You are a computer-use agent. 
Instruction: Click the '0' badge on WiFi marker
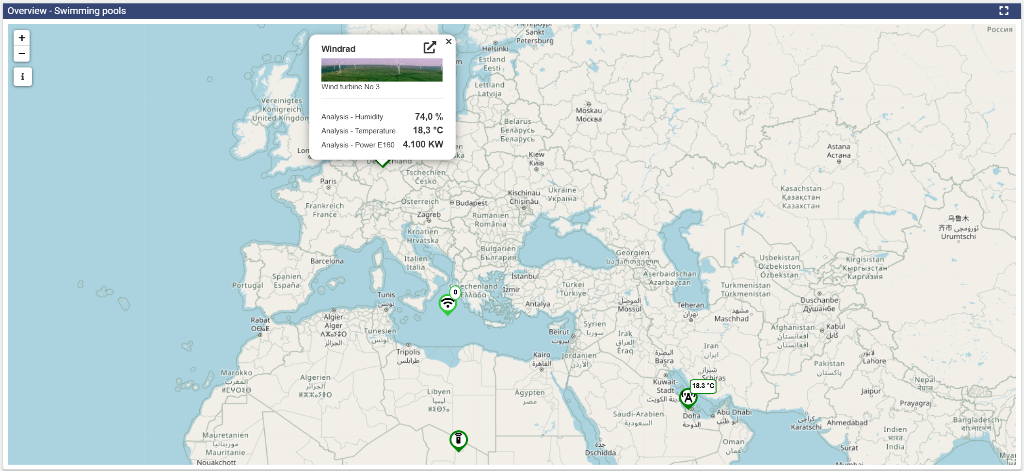coord(455,292)
